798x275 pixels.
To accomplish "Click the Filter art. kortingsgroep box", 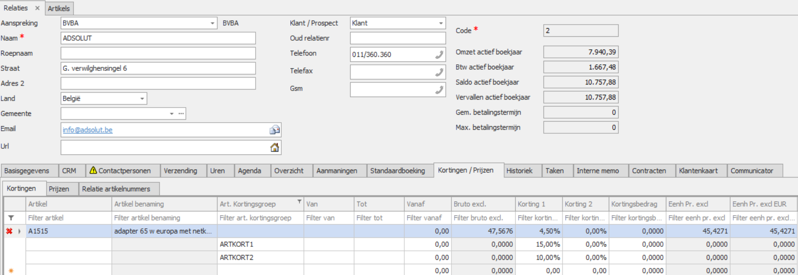I will point(261,218).
